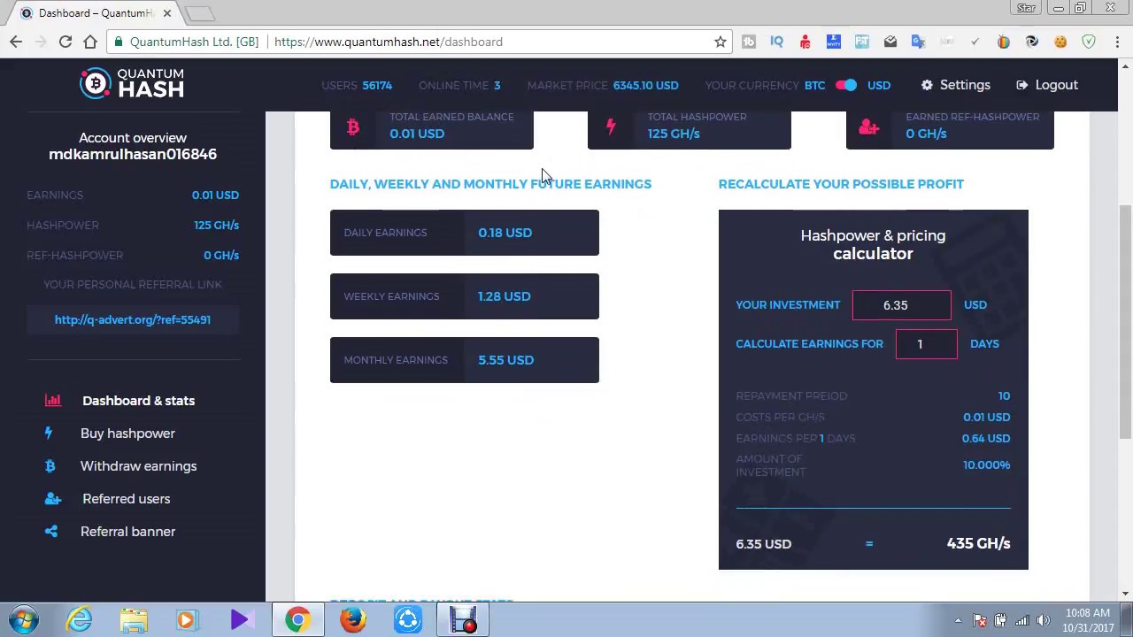This screenshot has width=1133, height=637.
Task: Click the Windows Start button
Action: 24,620
